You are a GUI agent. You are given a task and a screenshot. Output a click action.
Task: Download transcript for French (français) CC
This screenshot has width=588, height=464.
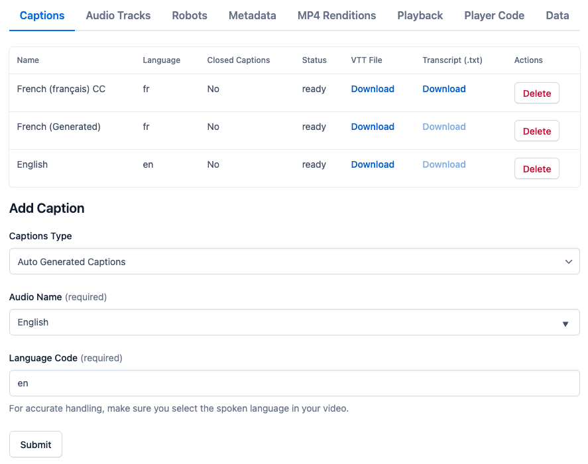444,89
